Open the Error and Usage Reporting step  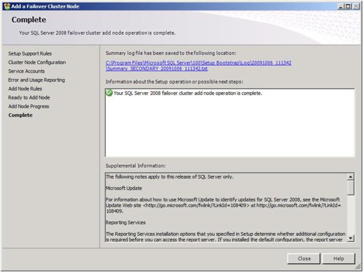click(x=36, y=80)
